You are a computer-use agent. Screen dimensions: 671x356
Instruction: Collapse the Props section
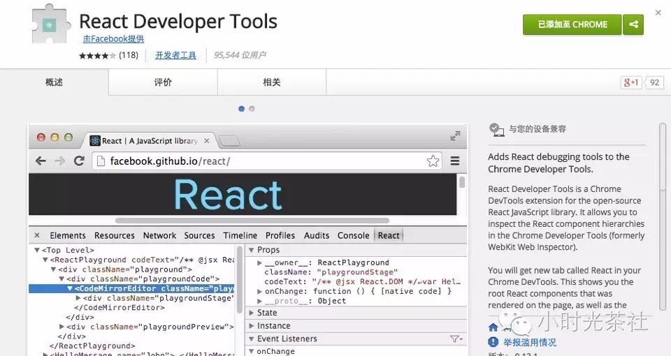(x=252, y=250)
